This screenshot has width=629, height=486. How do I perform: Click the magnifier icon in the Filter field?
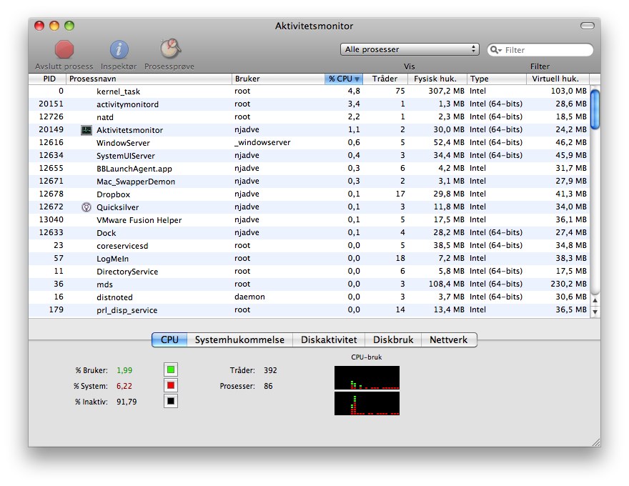pyautogui.click(x=496, y=50)
